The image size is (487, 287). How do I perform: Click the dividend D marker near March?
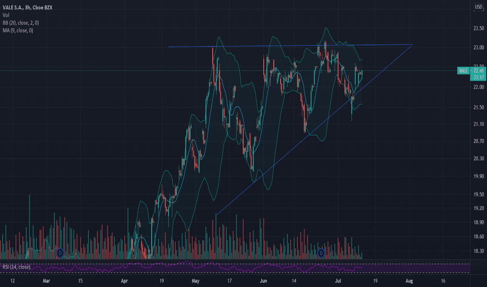tap(60, 253)
